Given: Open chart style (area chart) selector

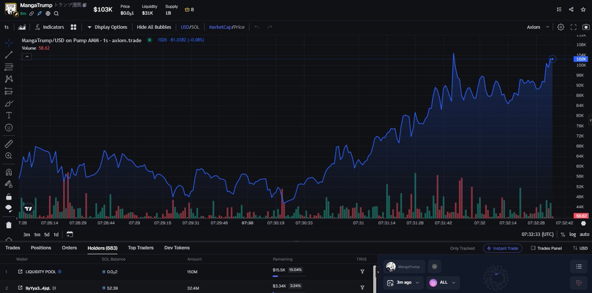Looking at the screenshot, I should click(22, 27).
